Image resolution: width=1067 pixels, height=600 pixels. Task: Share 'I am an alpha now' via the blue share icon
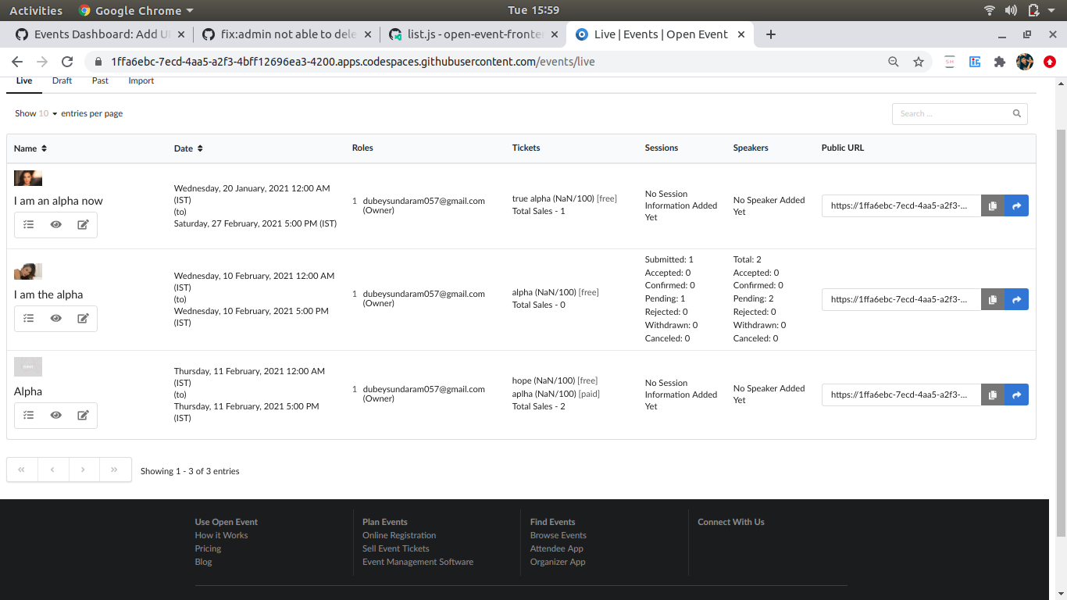1016,205
